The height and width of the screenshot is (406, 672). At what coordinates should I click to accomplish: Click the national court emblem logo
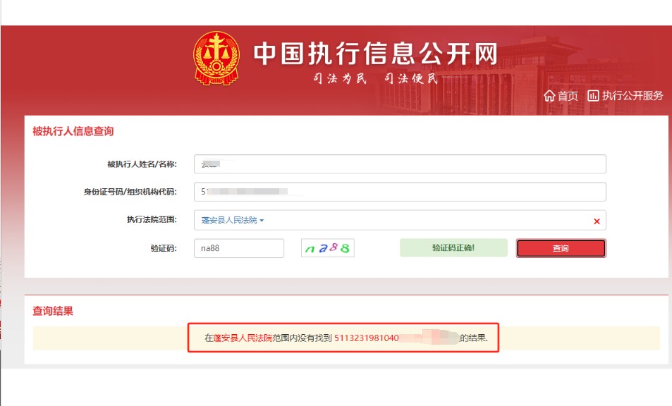coord(216,59)
